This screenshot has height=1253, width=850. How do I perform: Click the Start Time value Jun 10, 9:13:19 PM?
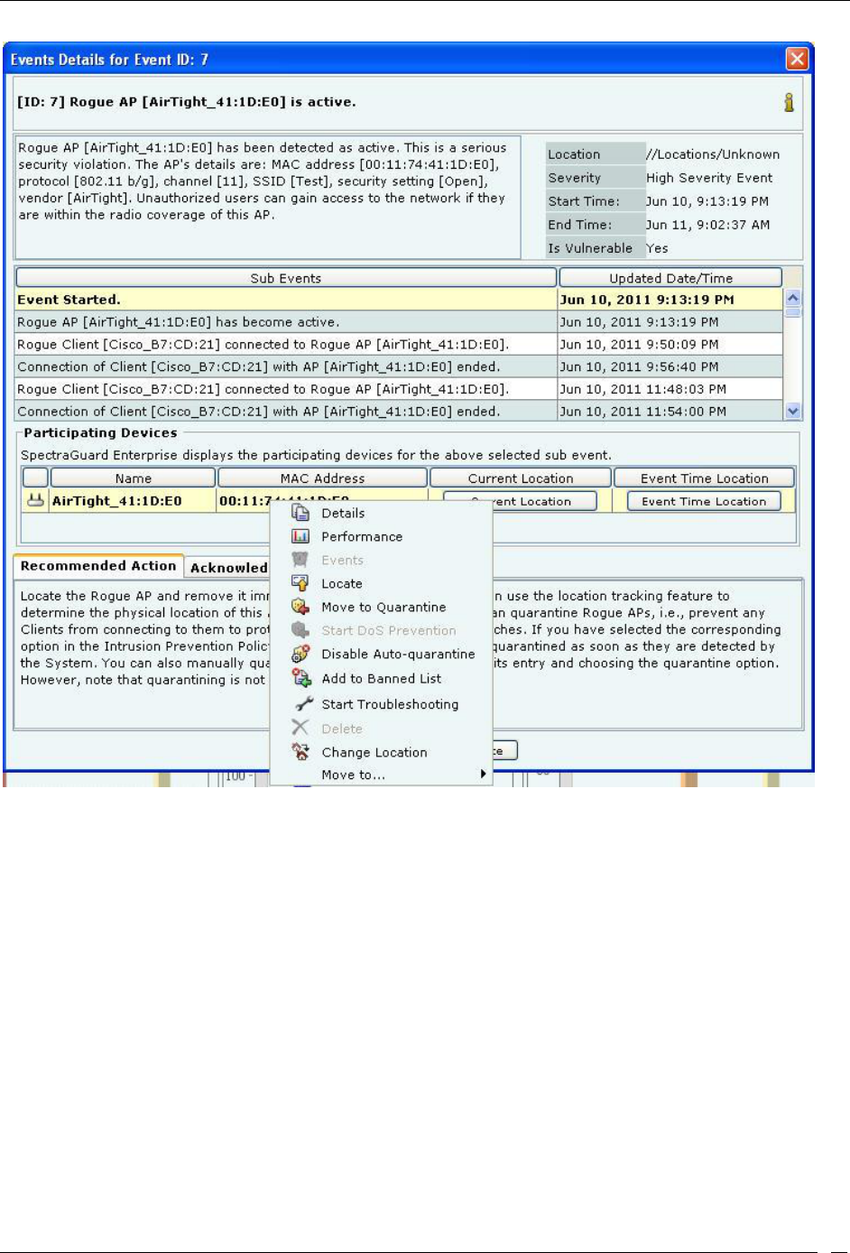(707, 201)
